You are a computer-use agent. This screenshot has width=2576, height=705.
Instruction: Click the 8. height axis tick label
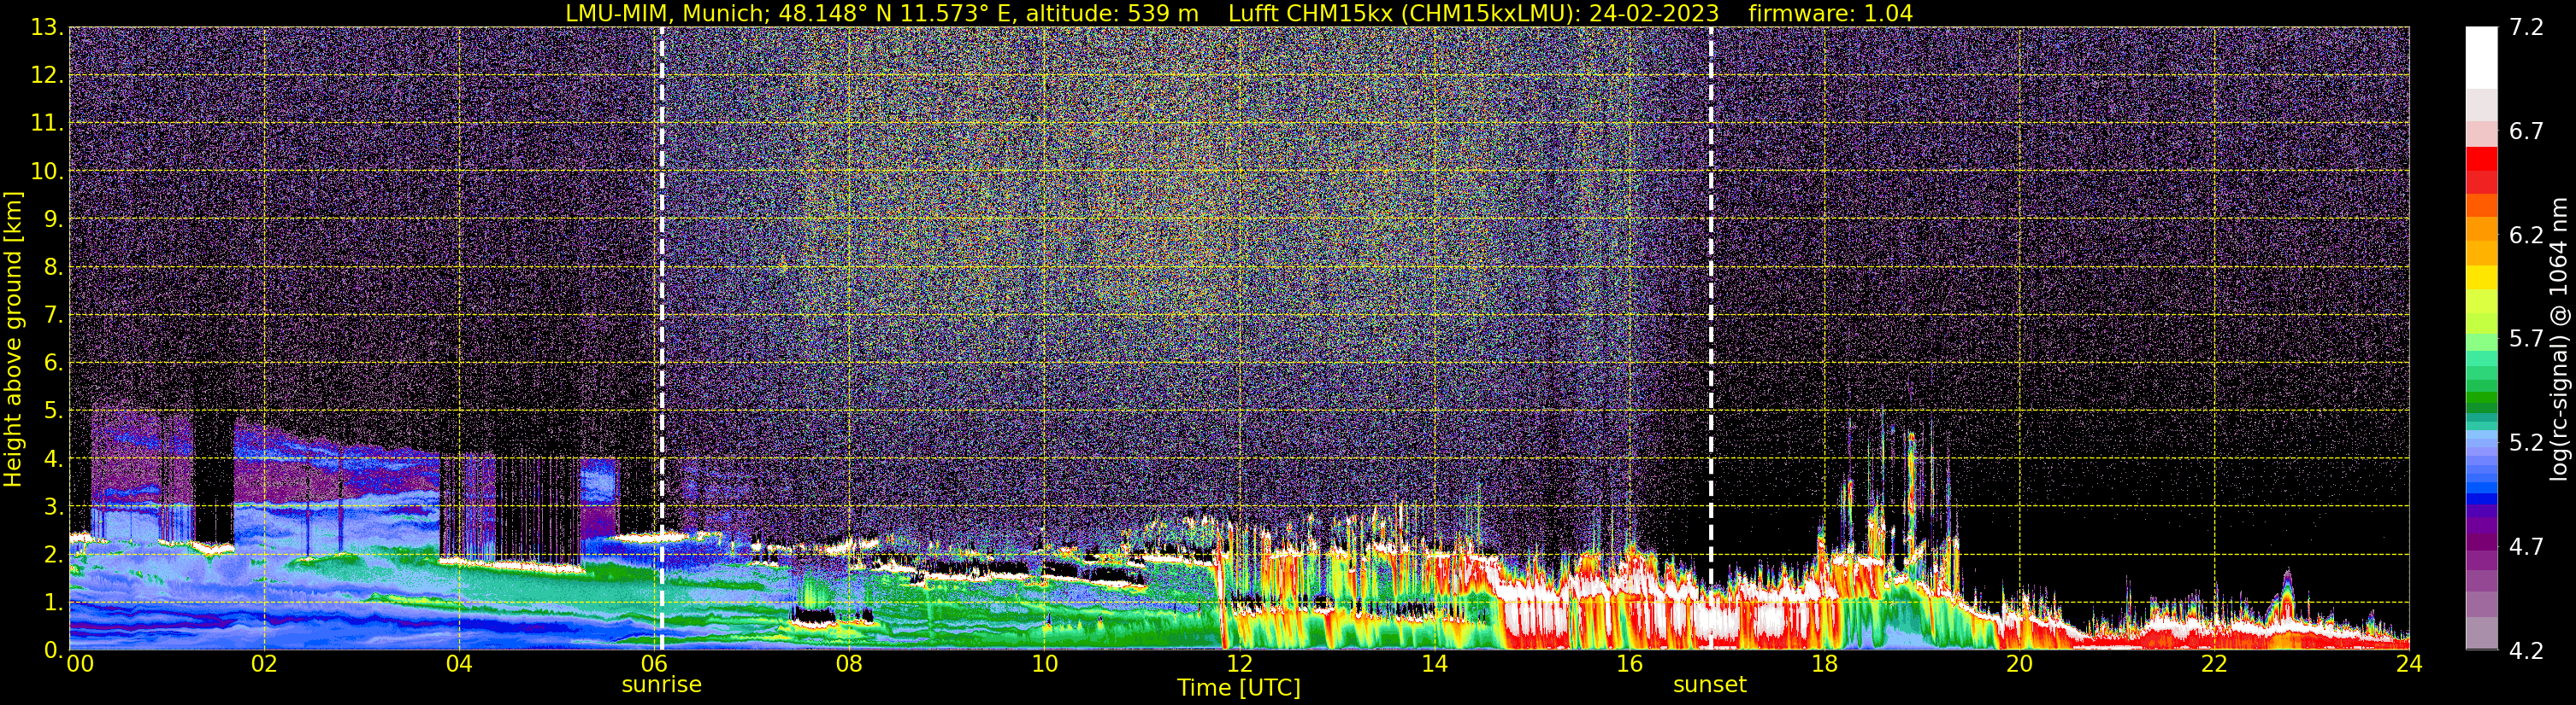(x=53, y=268)
